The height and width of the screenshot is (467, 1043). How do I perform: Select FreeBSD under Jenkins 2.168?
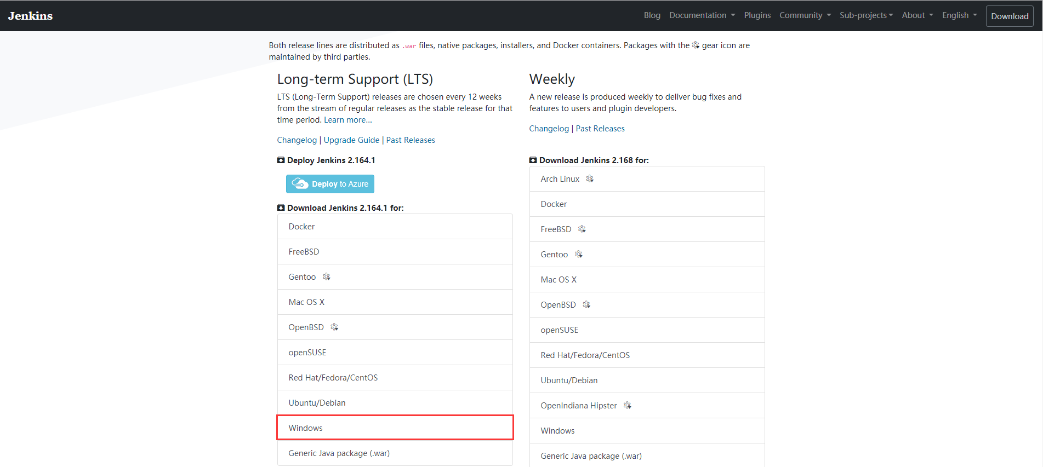647,229
